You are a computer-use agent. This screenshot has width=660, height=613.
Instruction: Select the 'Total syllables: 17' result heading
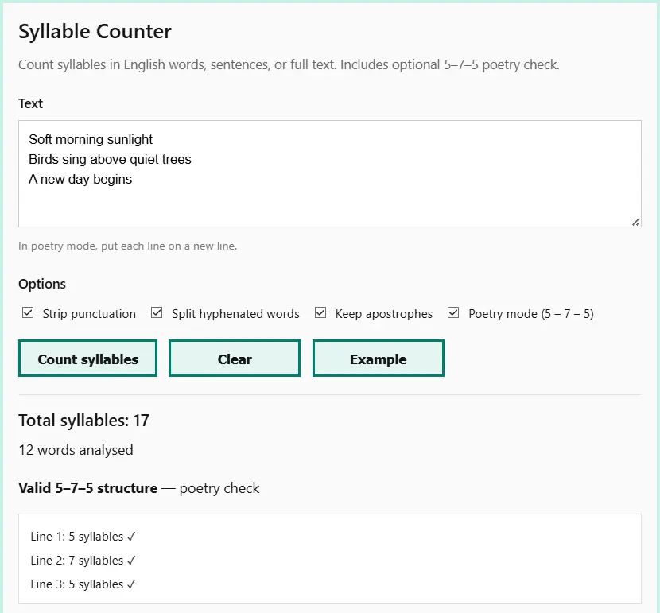click(x=83, y=421)
